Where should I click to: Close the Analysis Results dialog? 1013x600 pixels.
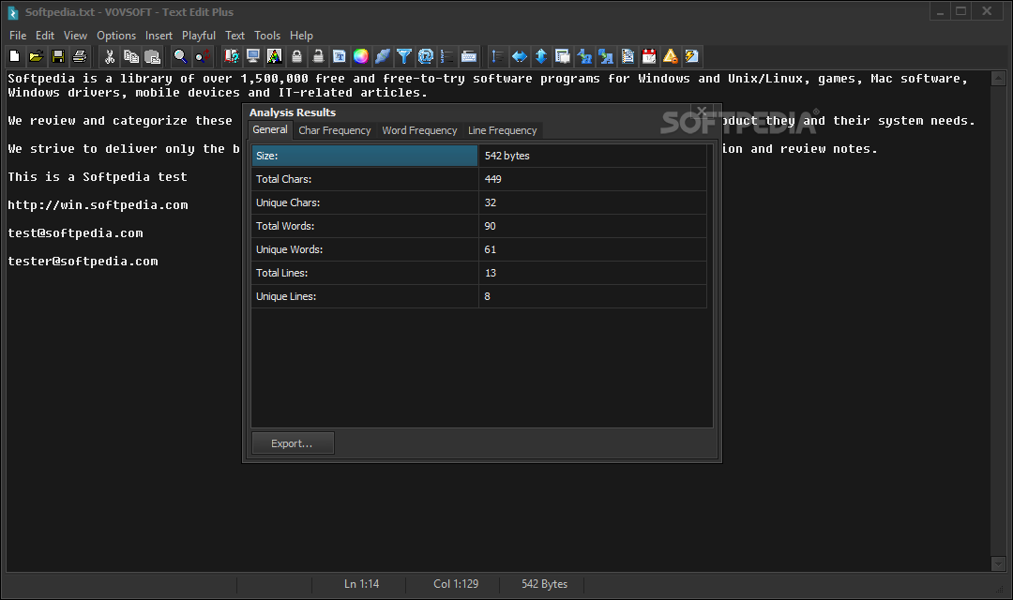(702, 111)
